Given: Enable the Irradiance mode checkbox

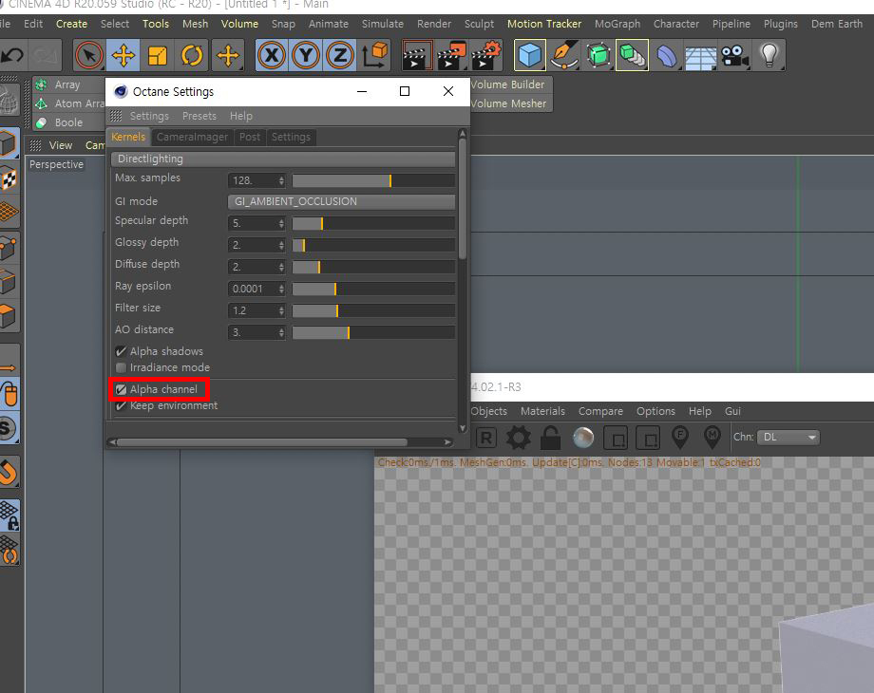Looking at the screenshot, I should [121, 367].
